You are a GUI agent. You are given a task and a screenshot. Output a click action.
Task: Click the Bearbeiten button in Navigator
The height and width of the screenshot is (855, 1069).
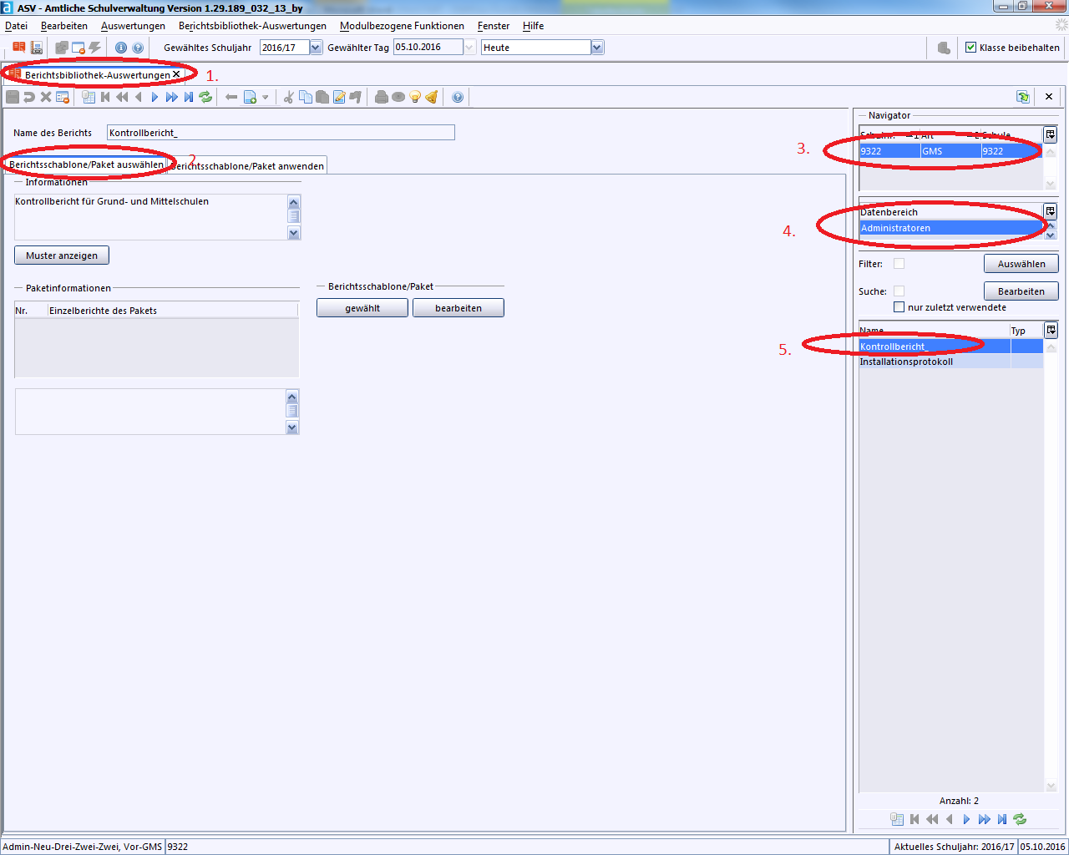1021,291
